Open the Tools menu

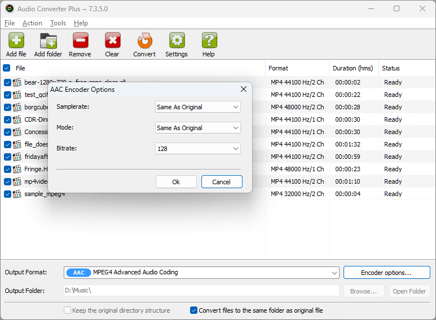58,23
